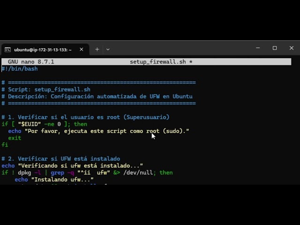This screenshot has height=225, width=300.
Task: Select the ubuntu@ip-172-31-13-133 terminal tab
Action: (x=45, y=50)
